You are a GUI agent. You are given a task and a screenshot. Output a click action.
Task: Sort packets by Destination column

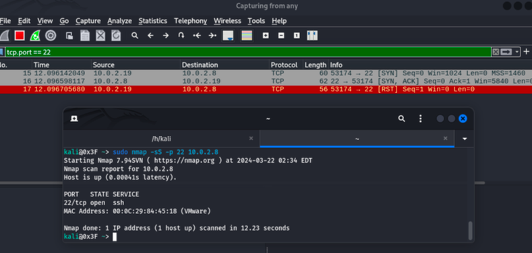(225, 65)
